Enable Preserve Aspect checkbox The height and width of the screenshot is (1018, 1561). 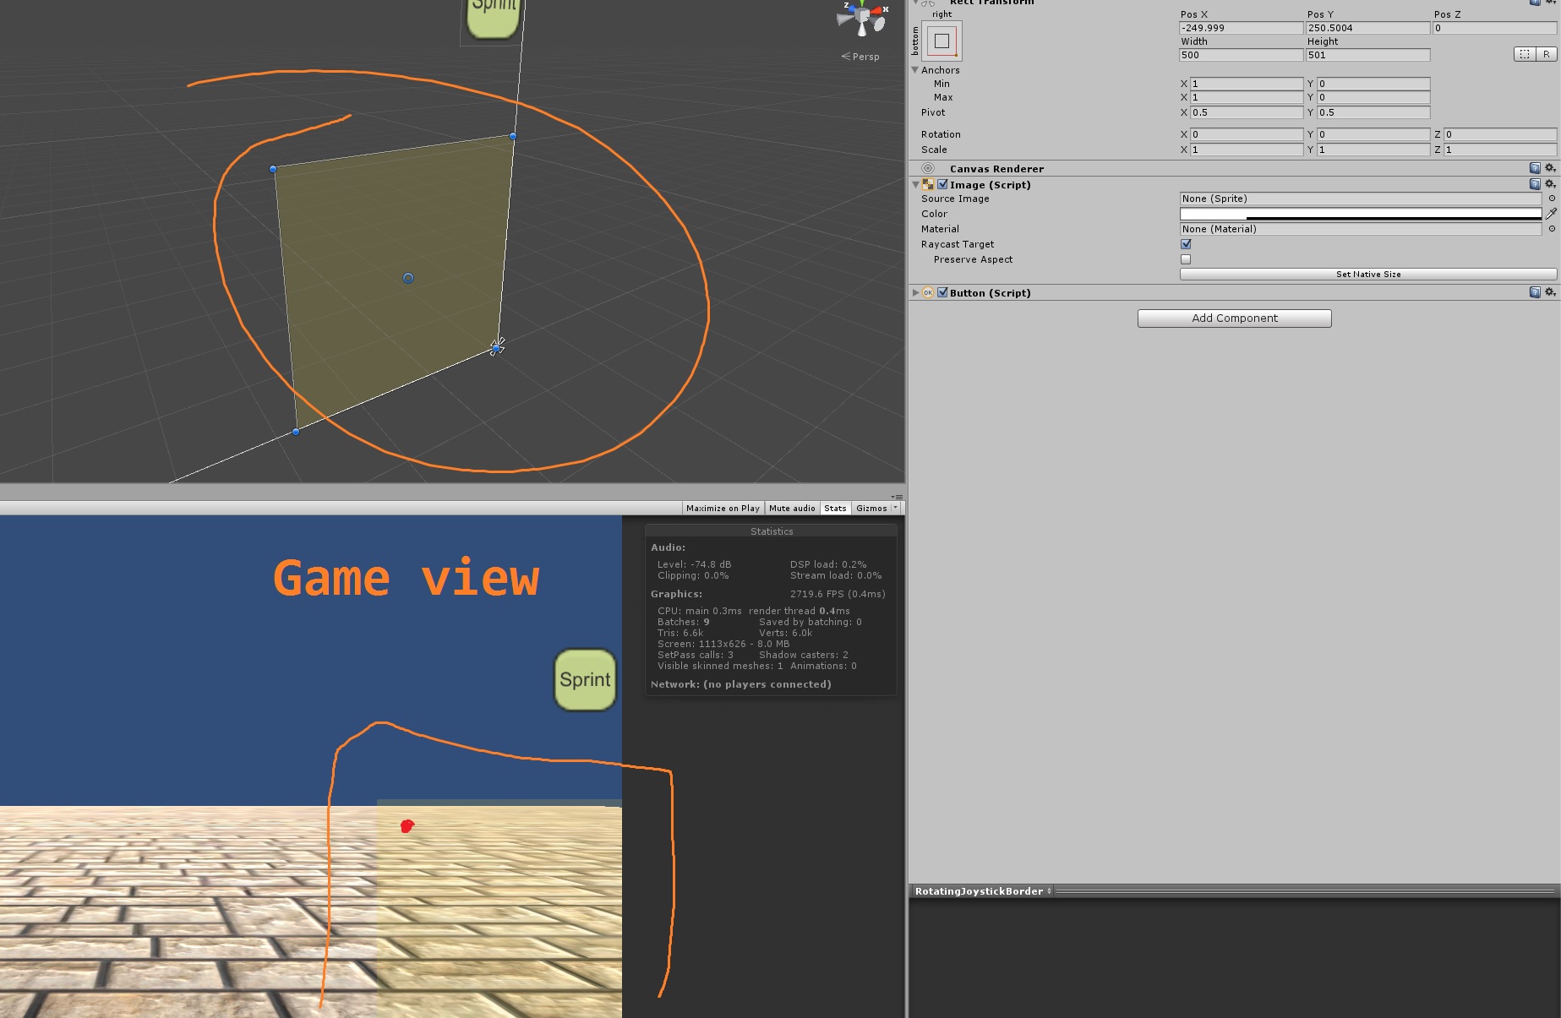1186,259
